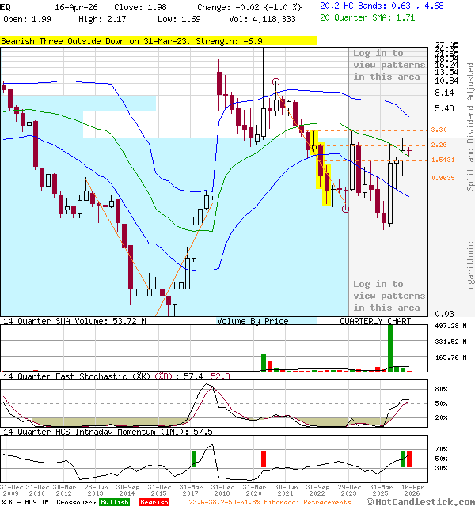Select the 0.9635 Fibonacci level label

[443, 178]
